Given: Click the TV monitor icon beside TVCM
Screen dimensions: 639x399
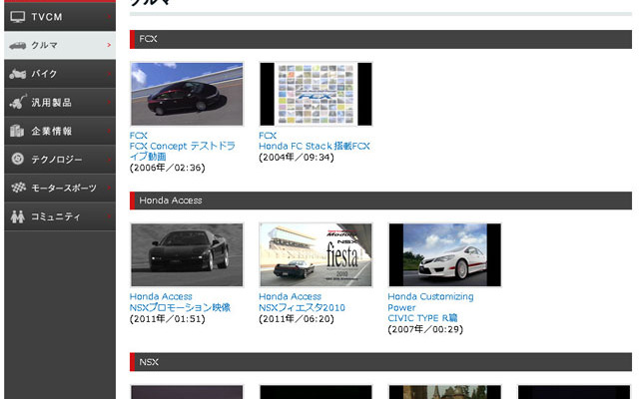Looking at the screenshot, I should pos(18,17).
